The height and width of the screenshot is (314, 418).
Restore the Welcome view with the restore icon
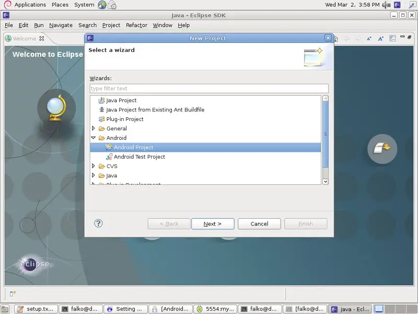(x=410, y=37)
